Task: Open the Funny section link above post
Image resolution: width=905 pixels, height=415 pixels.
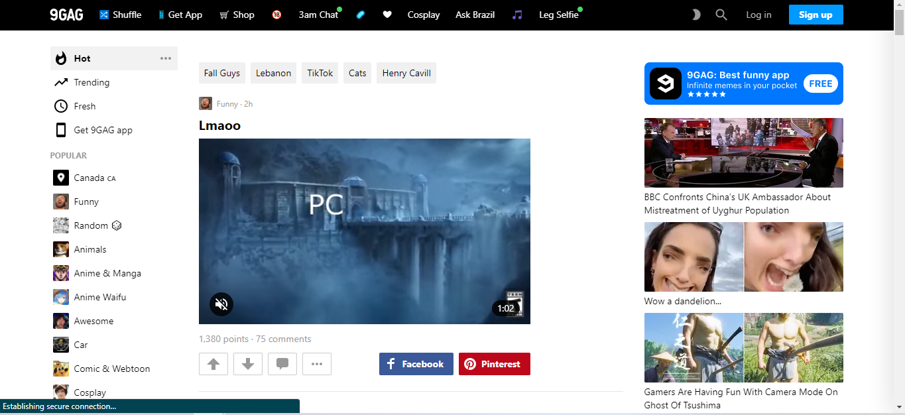Action: coord(227,104)
